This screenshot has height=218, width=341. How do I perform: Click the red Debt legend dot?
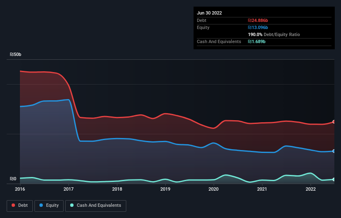point(13,205)
